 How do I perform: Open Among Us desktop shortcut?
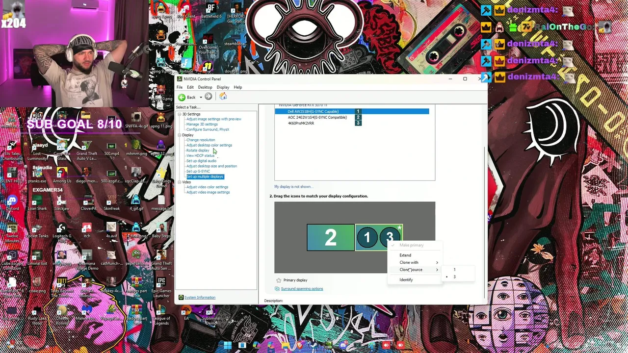coord(62,175)
